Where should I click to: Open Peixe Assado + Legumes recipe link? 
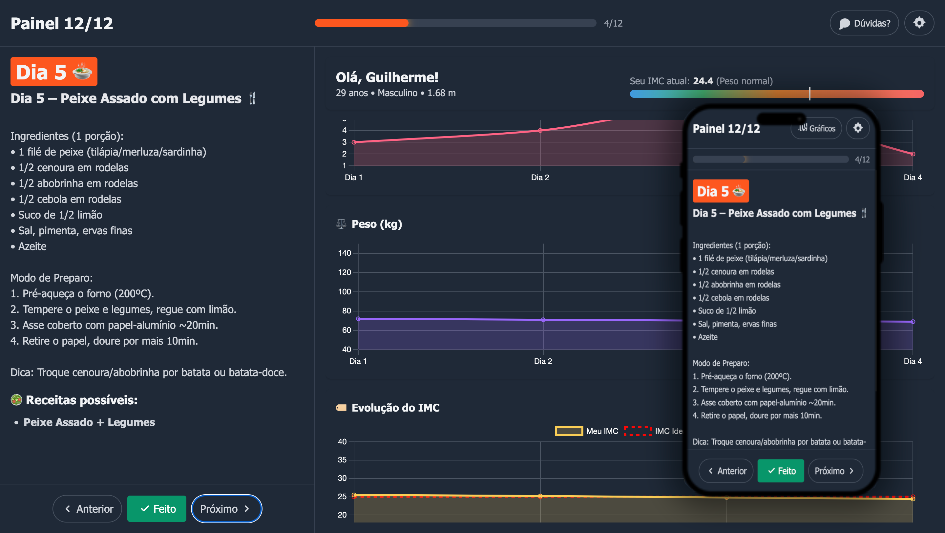(89, 422)
